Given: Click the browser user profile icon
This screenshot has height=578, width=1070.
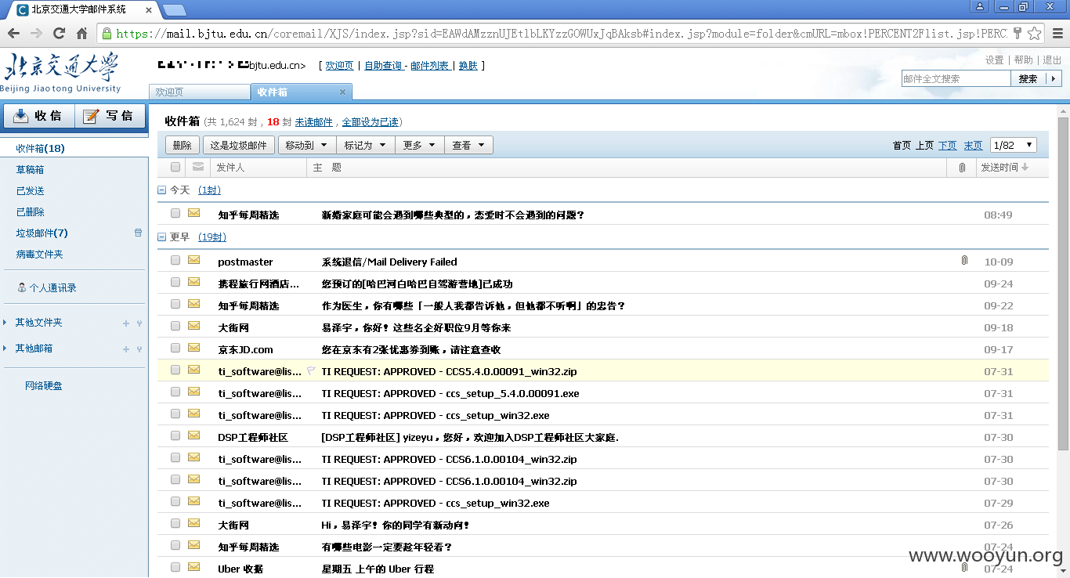Looking at the screenshot, I should pyautogui.click(x=980, y=7).
